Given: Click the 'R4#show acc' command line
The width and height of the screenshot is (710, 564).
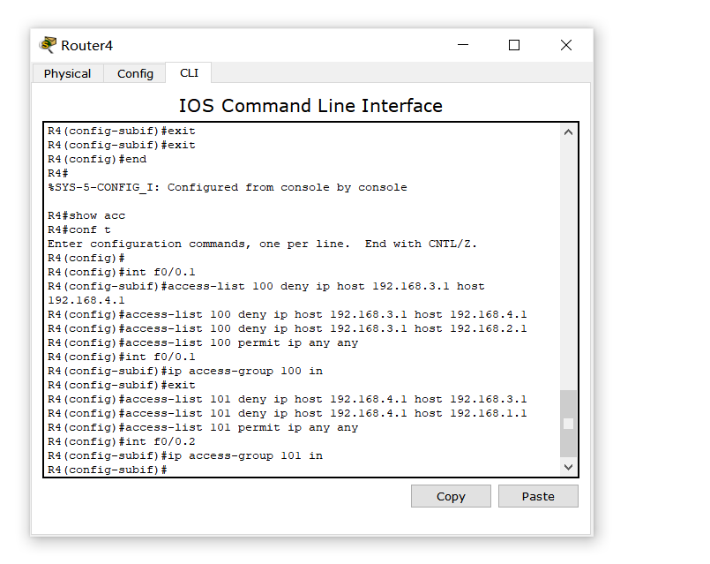Looking at the screenshot, I should (x=86, y=215).
